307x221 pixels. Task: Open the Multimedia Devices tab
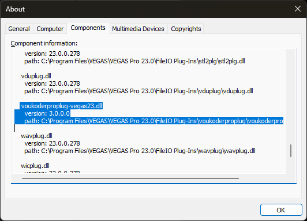pos(138,29)
